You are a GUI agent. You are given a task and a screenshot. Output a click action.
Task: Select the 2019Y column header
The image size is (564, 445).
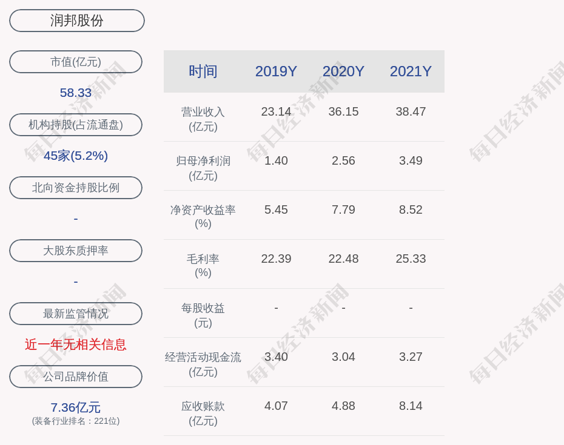point(277,71)
